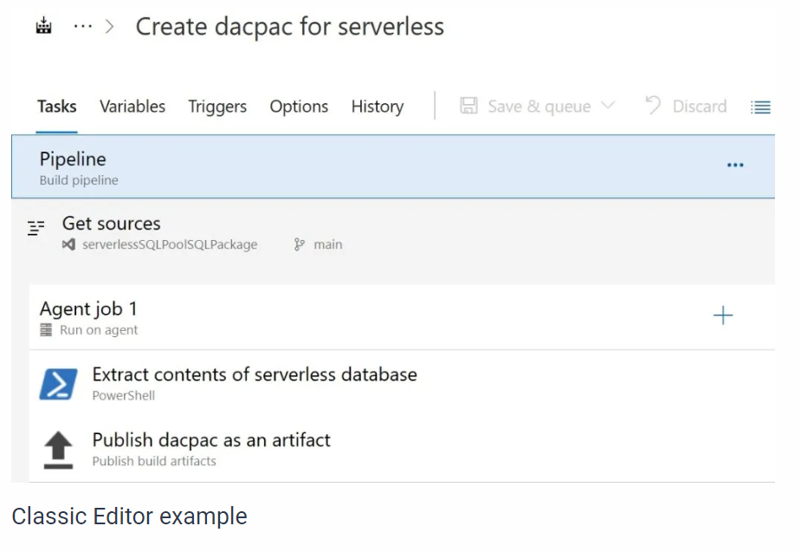Open the Get sources step
This screenshot has height=552, width=801.
(111, 224)
